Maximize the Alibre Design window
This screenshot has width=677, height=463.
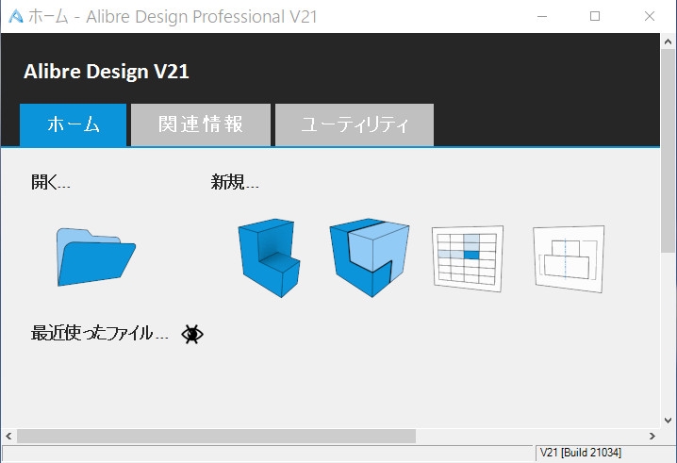pos(595,16)
